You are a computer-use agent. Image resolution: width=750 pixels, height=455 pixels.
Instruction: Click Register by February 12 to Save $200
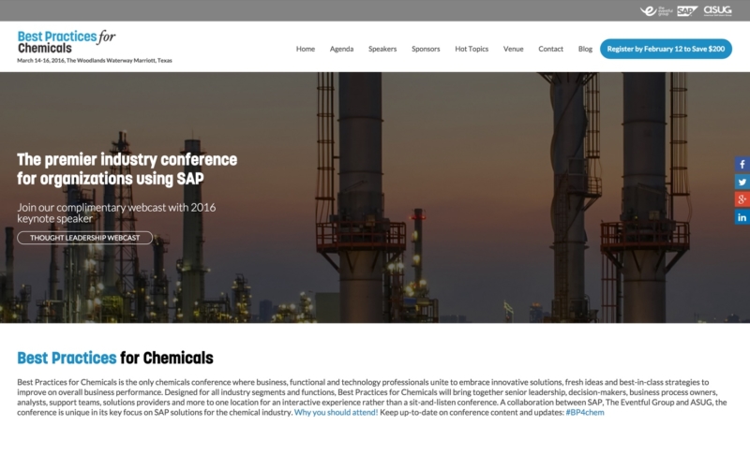pos(666,49)
